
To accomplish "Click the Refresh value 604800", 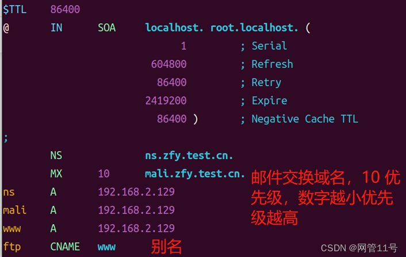I will [169, 64].
